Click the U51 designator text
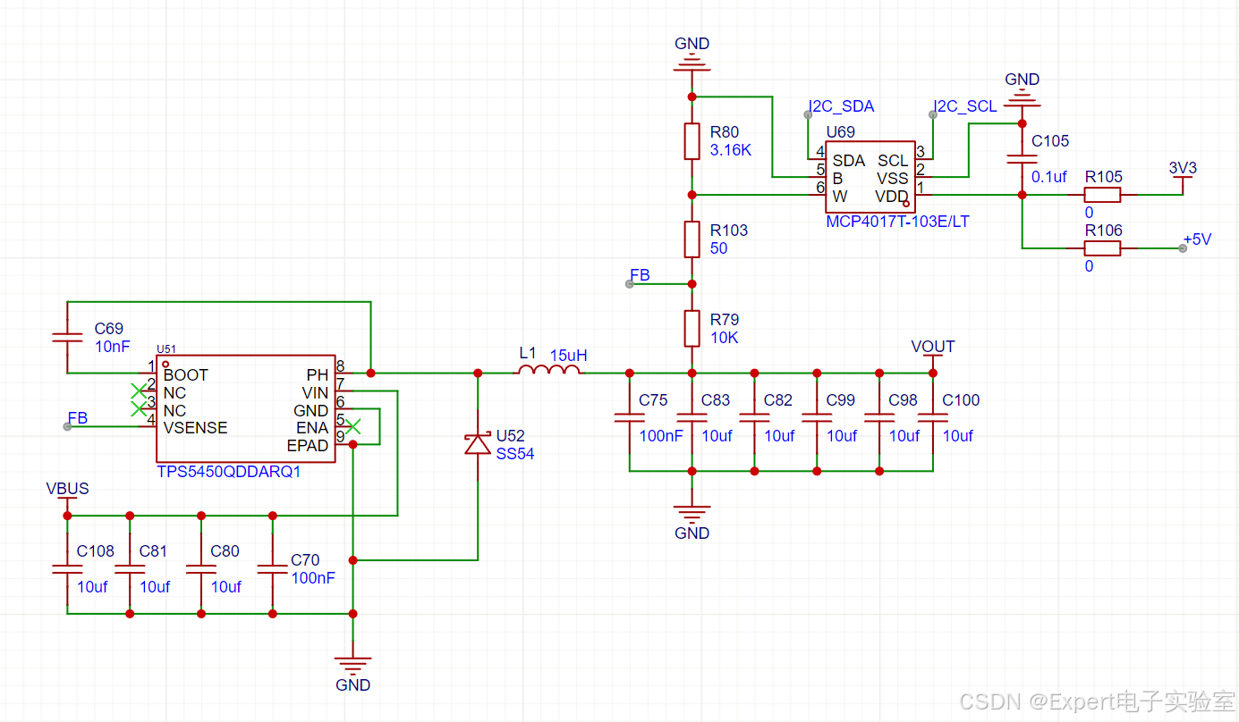This screenshot has height=722, width=1239. (167, 349)
